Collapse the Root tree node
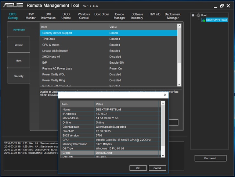Viewport: 235px width, 177px height. point(193,15)
